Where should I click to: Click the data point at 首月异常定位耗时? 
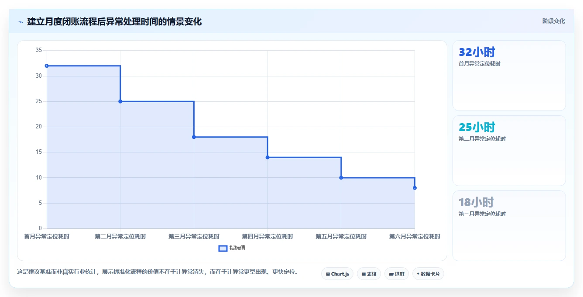click(x=47, y=66)
